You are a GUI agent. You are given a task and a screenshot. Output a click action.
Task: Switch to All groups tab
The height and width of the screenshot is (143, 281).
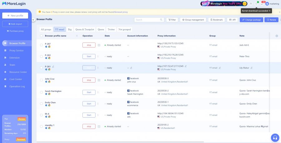coord(46,29)
